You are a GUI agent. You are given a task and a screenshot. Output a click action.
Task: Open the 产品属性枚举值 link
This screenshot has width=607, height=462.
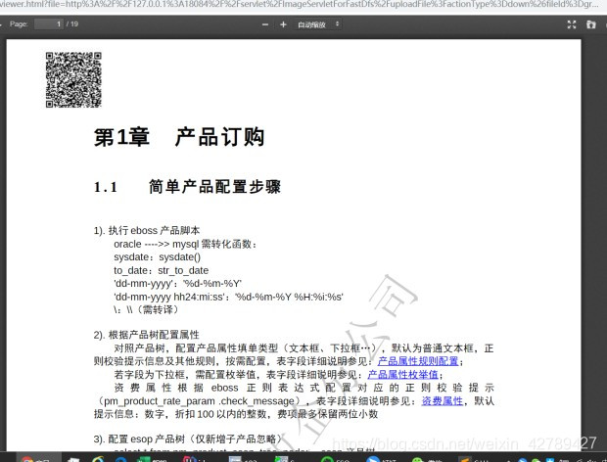[402, 375]
